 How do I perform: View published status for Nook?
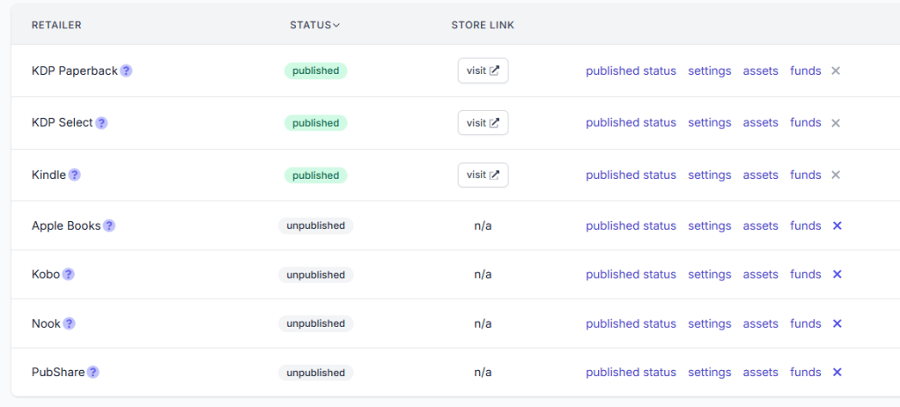tap(631, 323)
